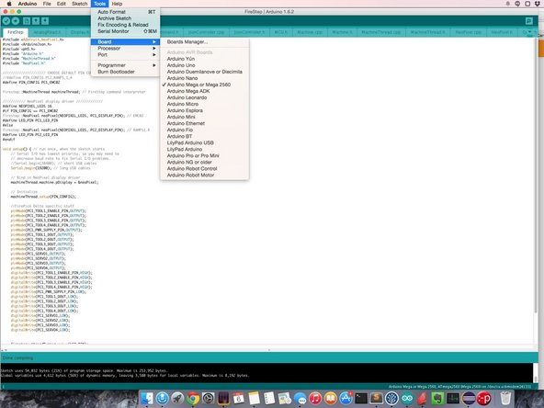The width and height of the screenshot is (544, 408).
Task: Click the Open sketch toolbar icon
Action: pos(36,21)
